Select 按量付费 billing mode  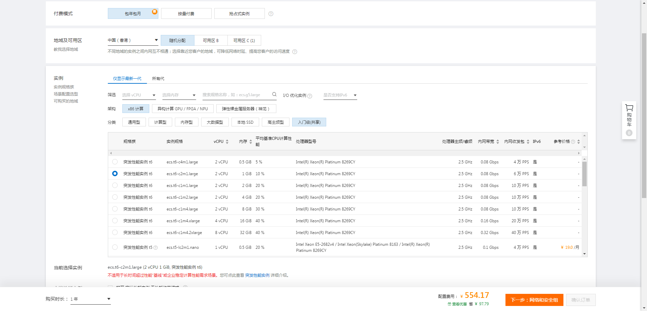tap(186, 13)
